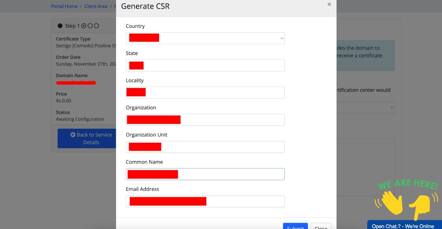Submit the CSR form
442x229 pixels.
(x=295, y=226)
